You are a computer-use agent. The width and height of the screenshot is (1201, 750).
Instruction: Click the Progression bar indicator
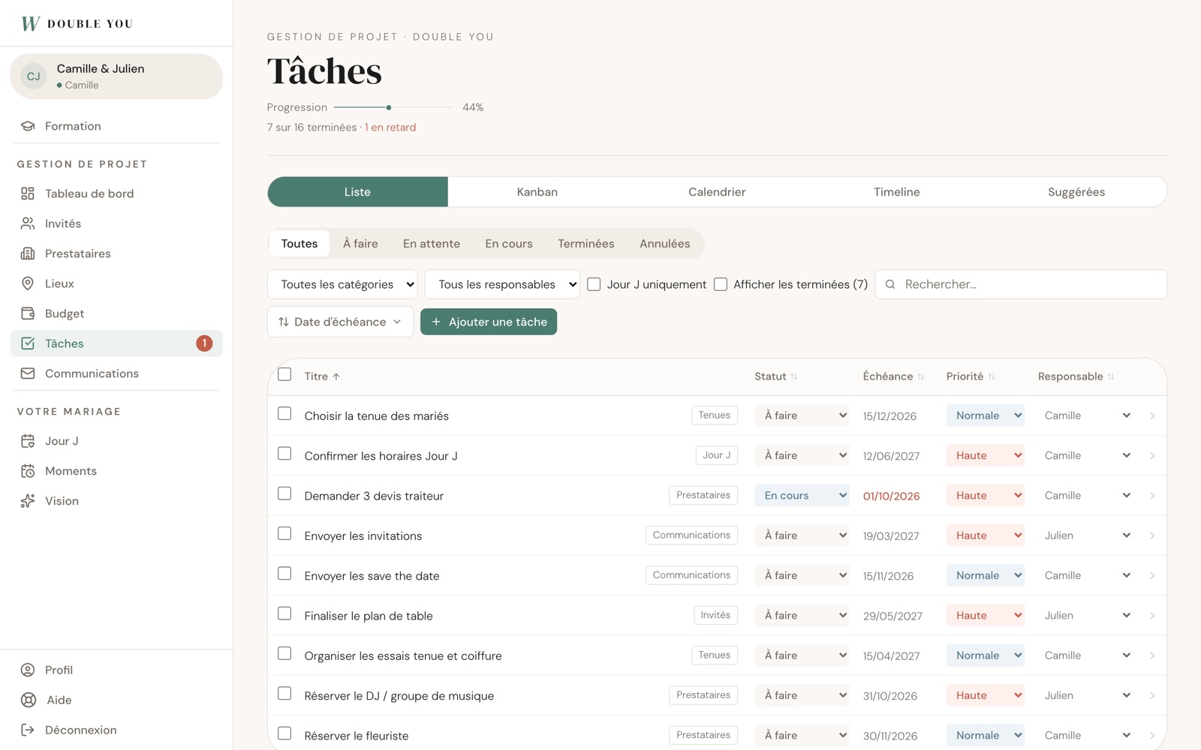393,107
